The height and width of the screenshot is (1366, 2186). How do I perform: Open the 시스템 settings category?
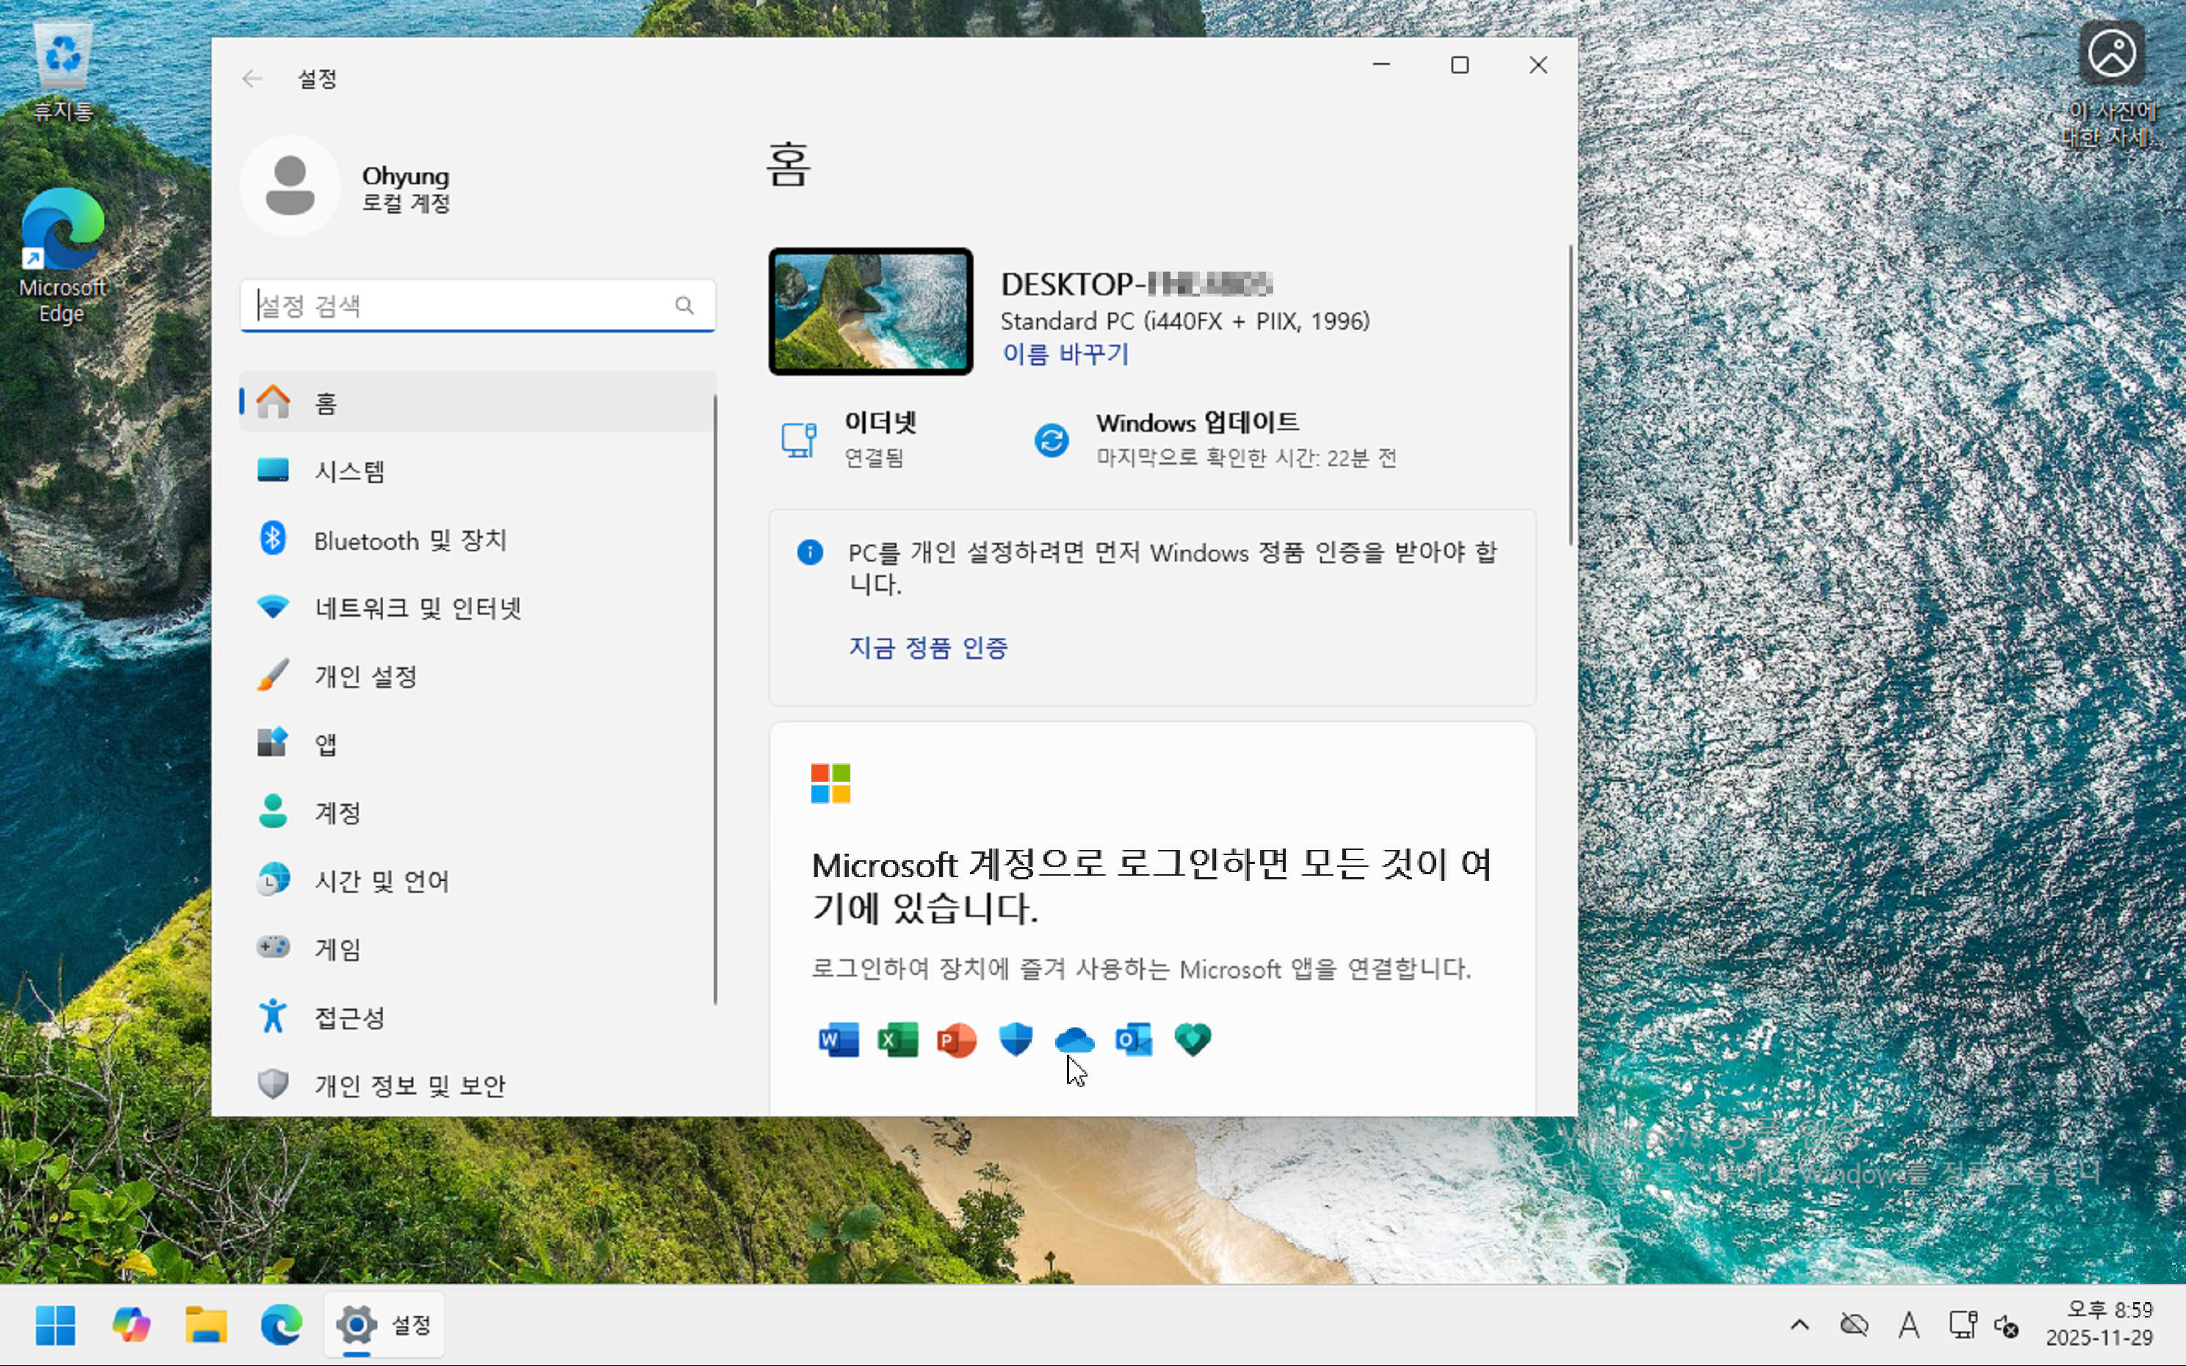click(349, 471)
